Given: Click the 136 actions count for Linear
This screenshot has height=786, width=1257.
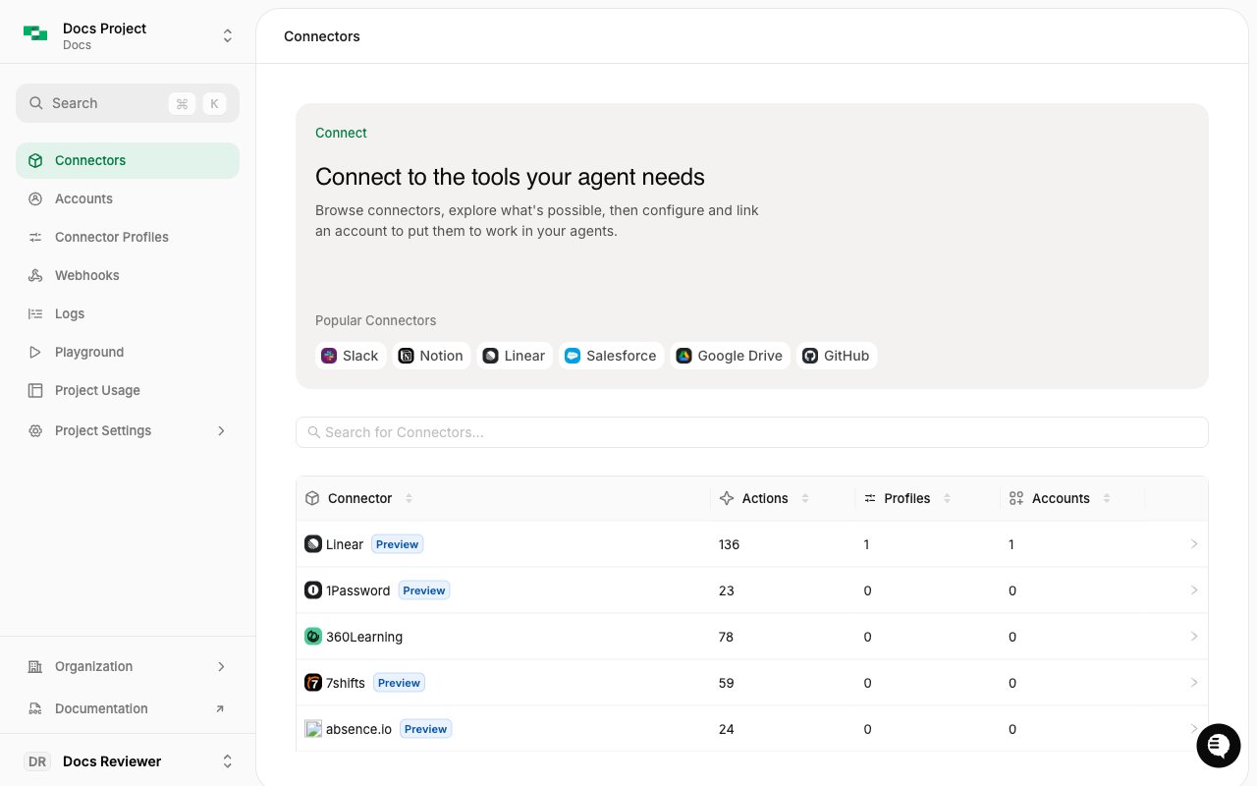Looking at the screenshot, I should pos(729,544).
